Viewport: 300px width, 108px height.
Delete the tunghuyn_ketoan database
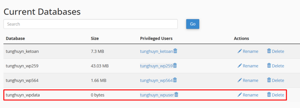click(275, 51)
